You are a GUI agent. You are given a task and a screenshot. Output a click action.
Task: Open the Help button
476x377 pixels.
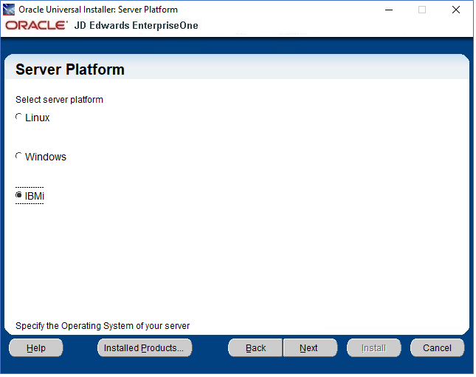click(36, 348)
